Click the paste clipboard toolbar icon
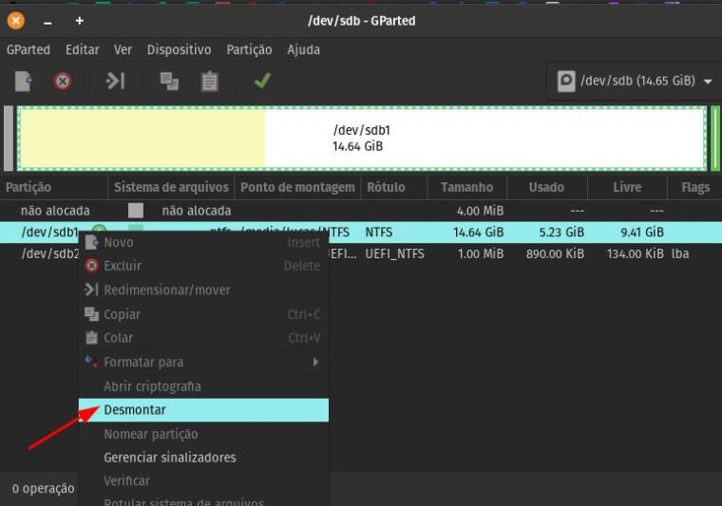The height and width of the screenshot is (506, 722). coord(209,82)
